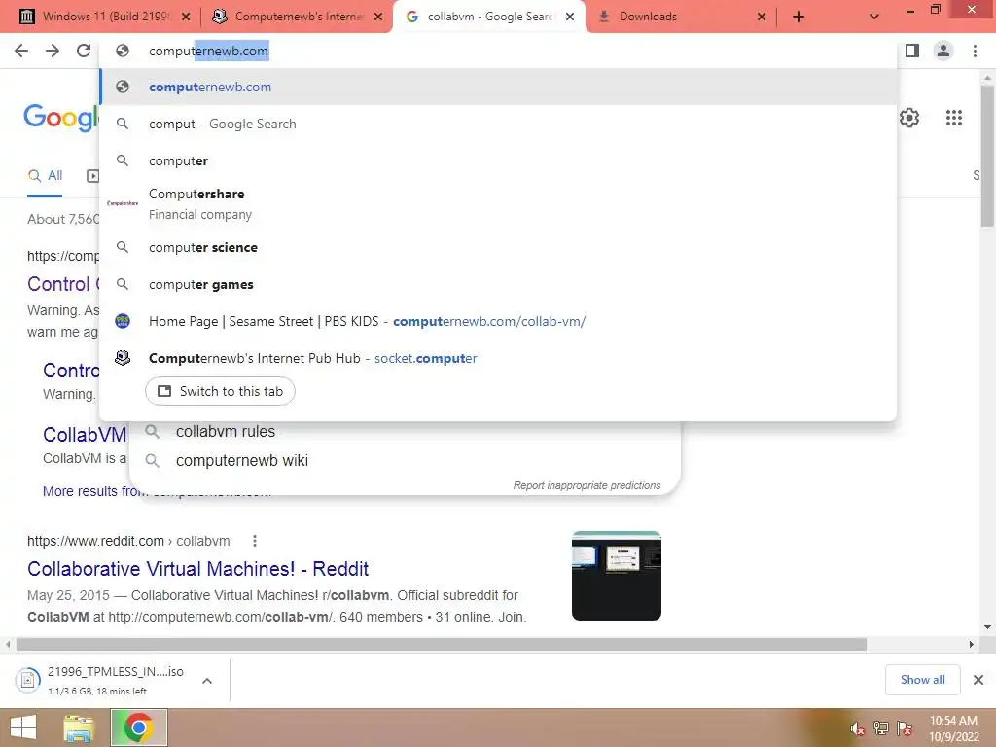Viewport: 996px width, 747px height.
Task: Click the horizontal page scrollbar
Action: (x=442, y=644)
